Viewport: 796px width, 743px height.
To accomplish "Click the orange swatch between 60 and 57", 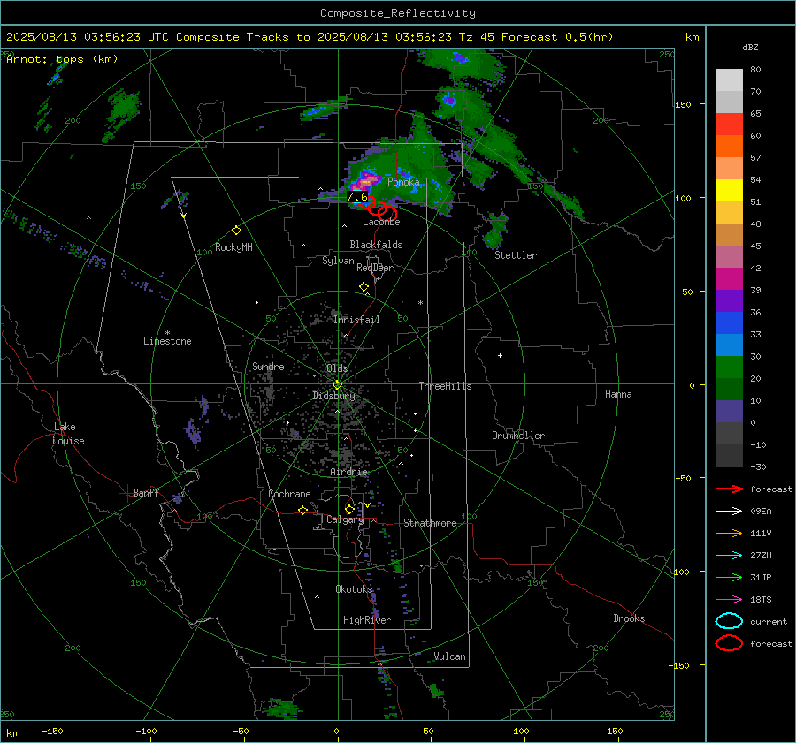I will point(729,147).
